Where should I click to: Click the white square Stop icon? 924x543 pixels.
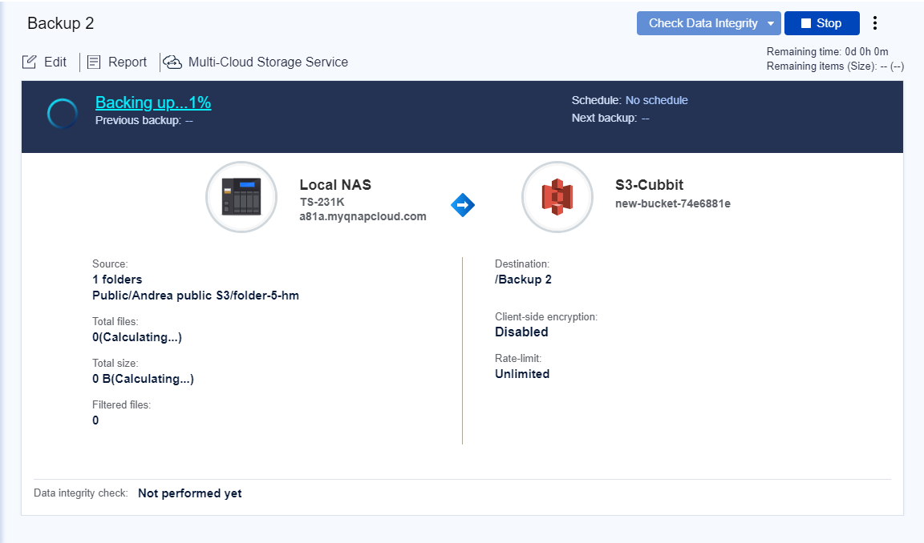806,23
